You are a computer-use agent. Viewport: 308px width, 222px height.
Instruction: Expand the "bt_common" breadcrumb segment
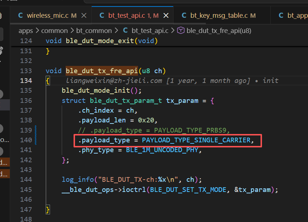pyautogui.click(x=94, y=31)
